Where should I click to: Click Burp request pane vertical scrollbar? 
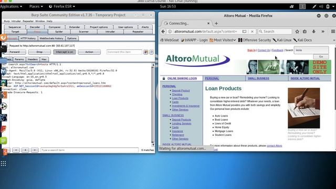pos(153,105)
